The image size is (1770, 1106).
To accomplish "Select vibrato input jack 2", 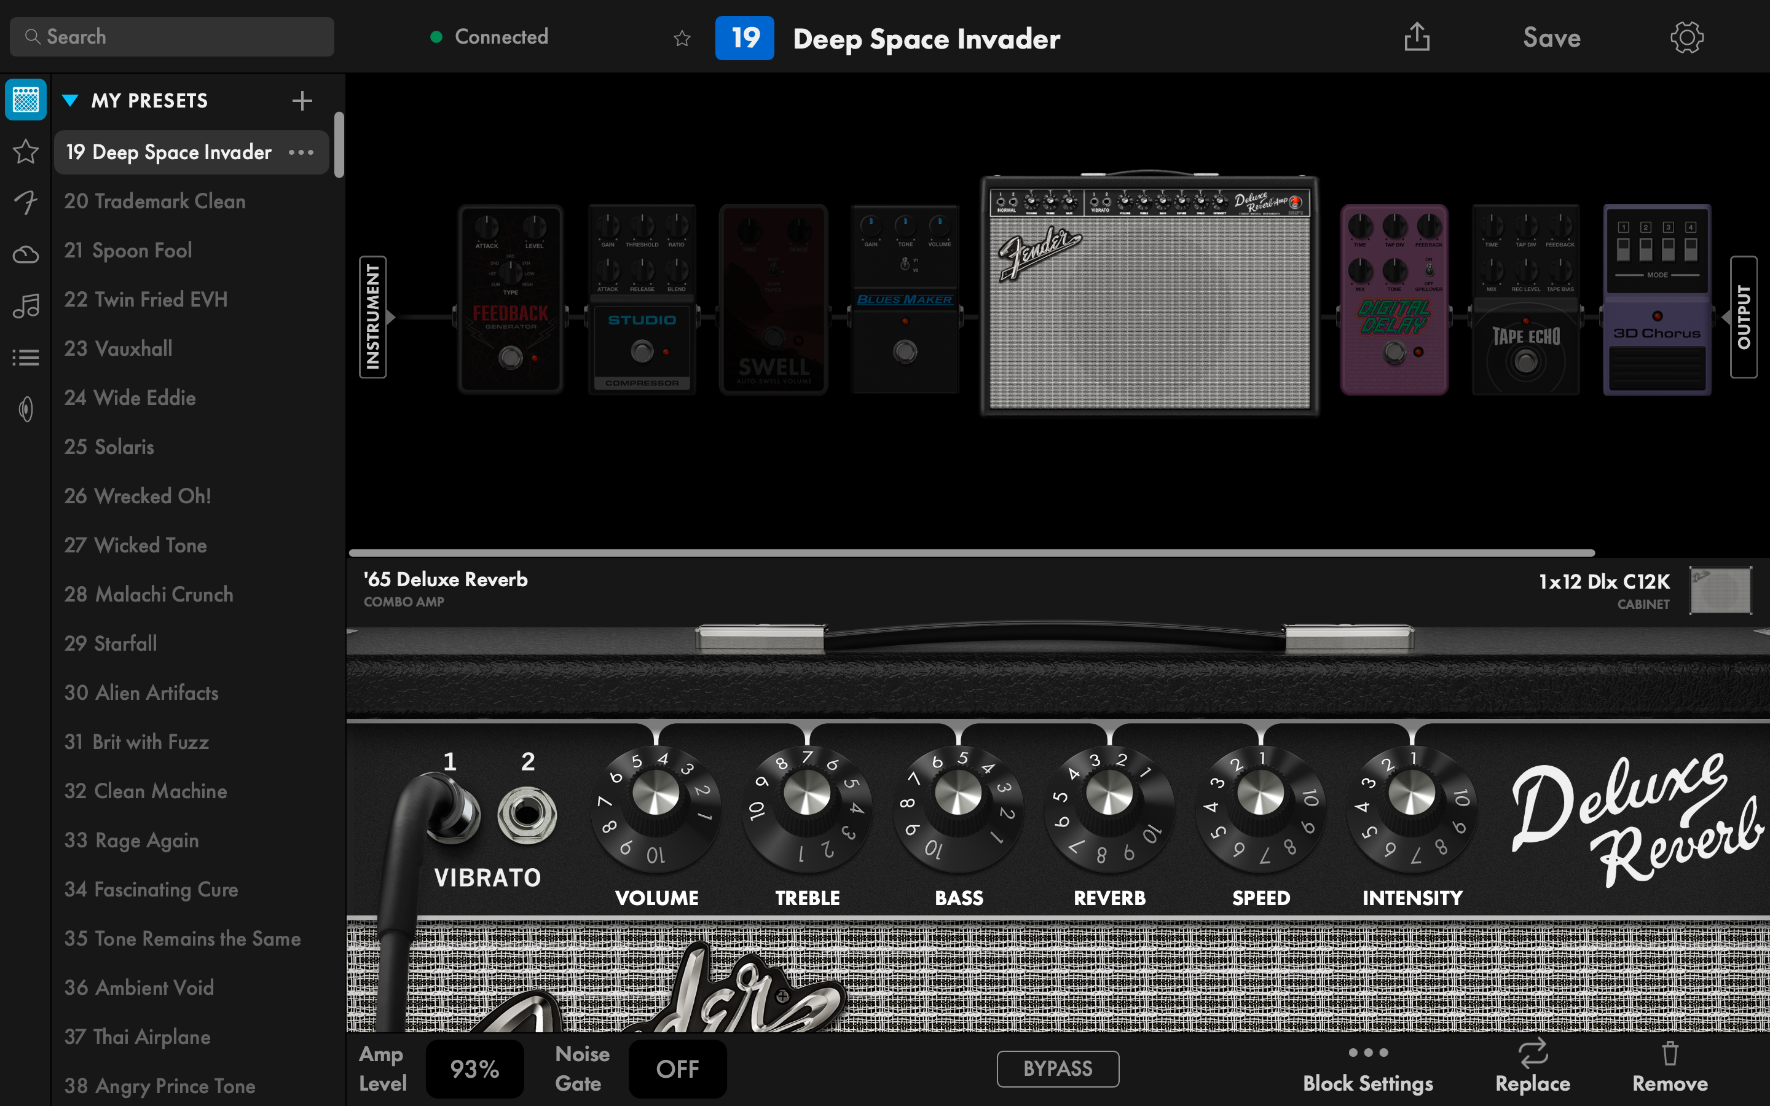I will (527, 814).
